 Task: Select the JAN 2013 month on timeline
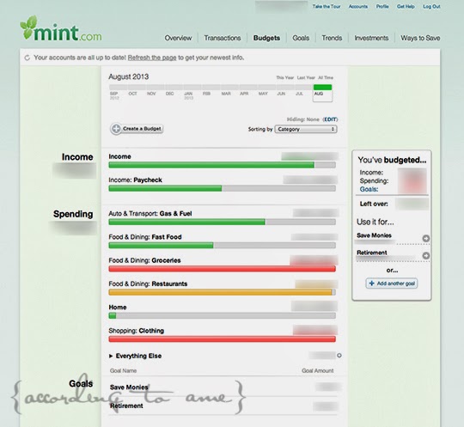coord(192,92)
